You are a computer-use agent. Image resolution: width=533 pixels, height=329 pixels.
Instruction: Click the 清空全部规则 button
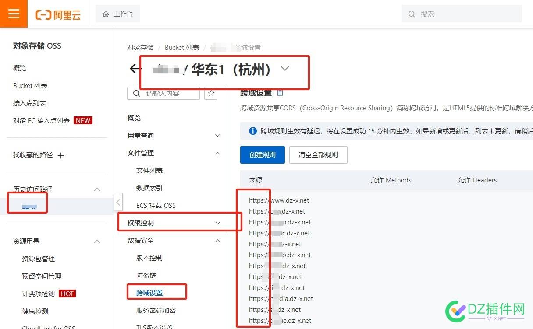point(318,155)
